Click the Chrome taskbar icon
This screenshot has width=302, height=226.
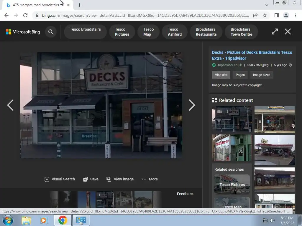(63, 220)
